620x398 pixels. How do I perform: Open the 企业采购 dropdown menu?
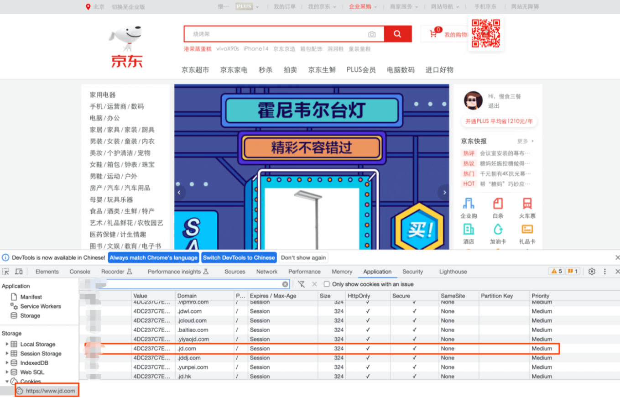(x=363, y=7)
